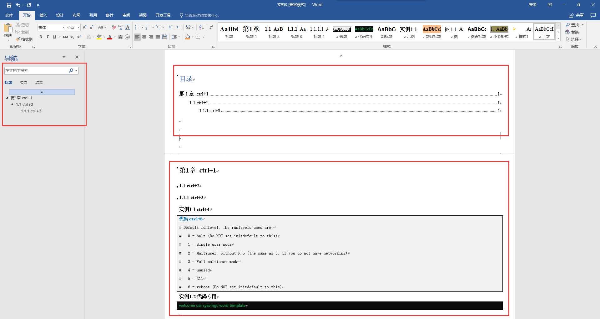Click the Copy (复制) button
The width and height of the screenshot is (600, 319).
click(x=22, y=32)
